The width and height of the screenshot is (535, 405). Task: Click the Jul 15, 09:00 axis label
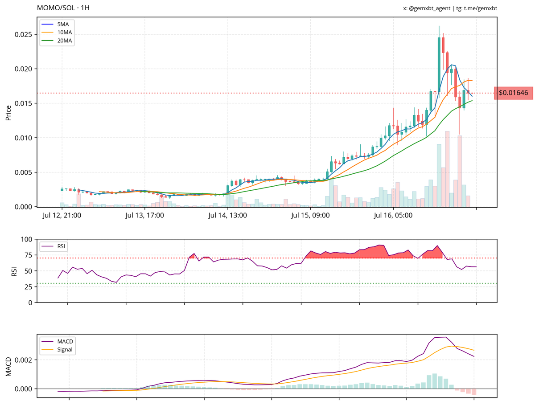tap(310, 216)
